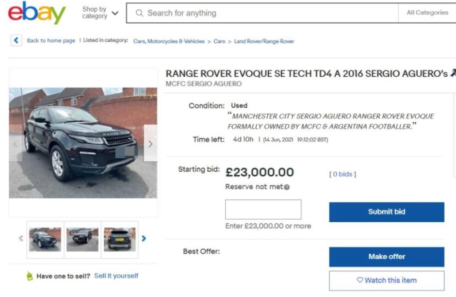The height and width of the screenshot is (297, 456).
Task: Go to Land Rover/Range Rover category
Action: (x=264, y=41)
